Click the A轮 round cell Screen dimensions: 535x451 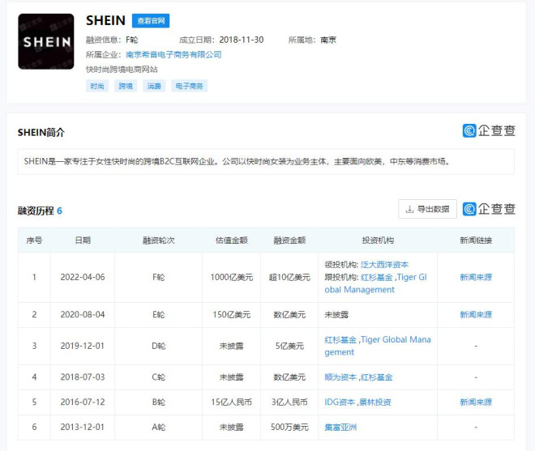159,427
